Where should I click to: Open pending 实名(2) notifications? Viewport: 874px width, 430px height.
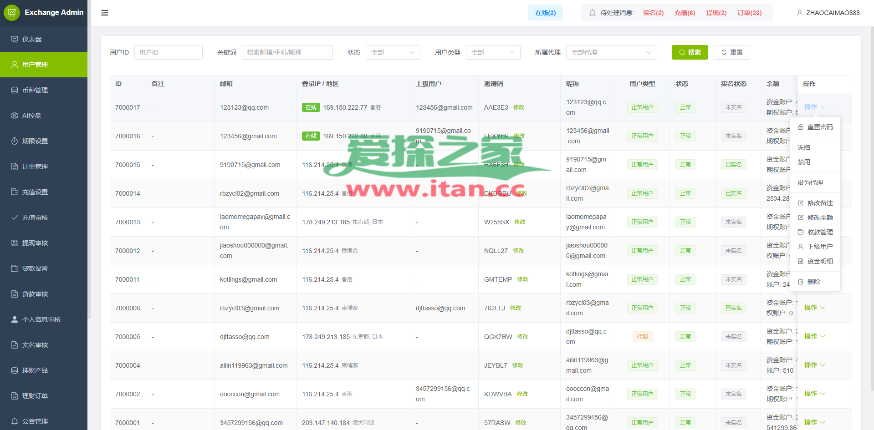pyautogui.click(x=653, y=13)
